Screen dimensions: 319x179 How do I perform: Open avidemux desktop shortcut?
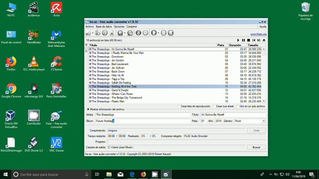pyautogui.click(x=34, y=9)
